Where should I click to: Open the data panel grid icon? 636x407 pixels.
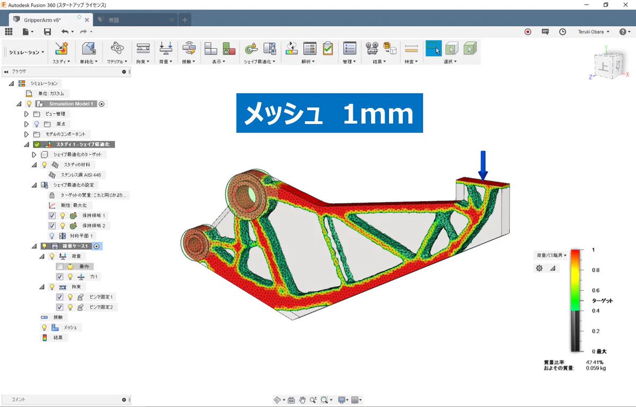point(8,32)
